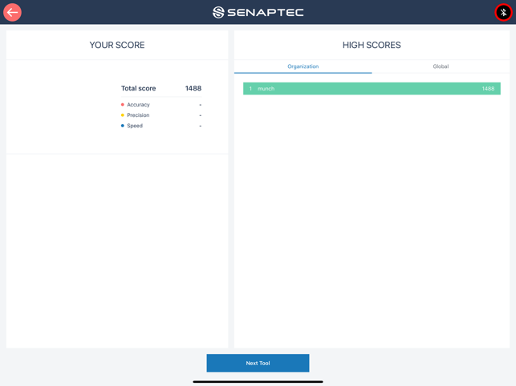Viewport: 516px width, 386px height.
Task: Tap the home indicator bar at bottom
Action: 258,382
